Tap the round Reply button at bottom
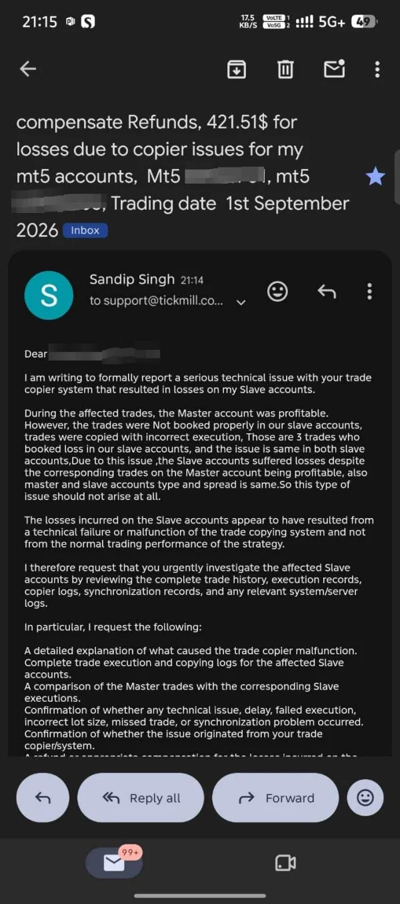 pyautogui.click(x=43, y=798)
